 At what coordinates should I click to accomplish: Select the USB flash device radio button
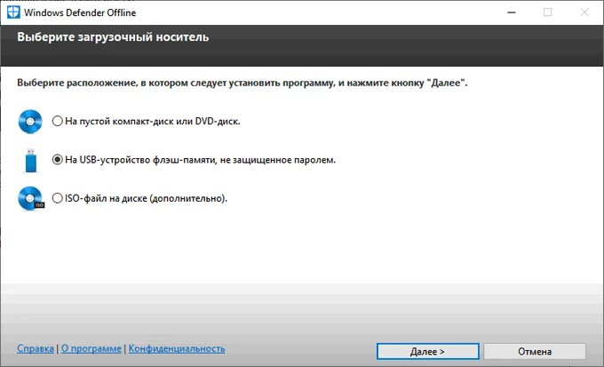click(x=58, y=160)
